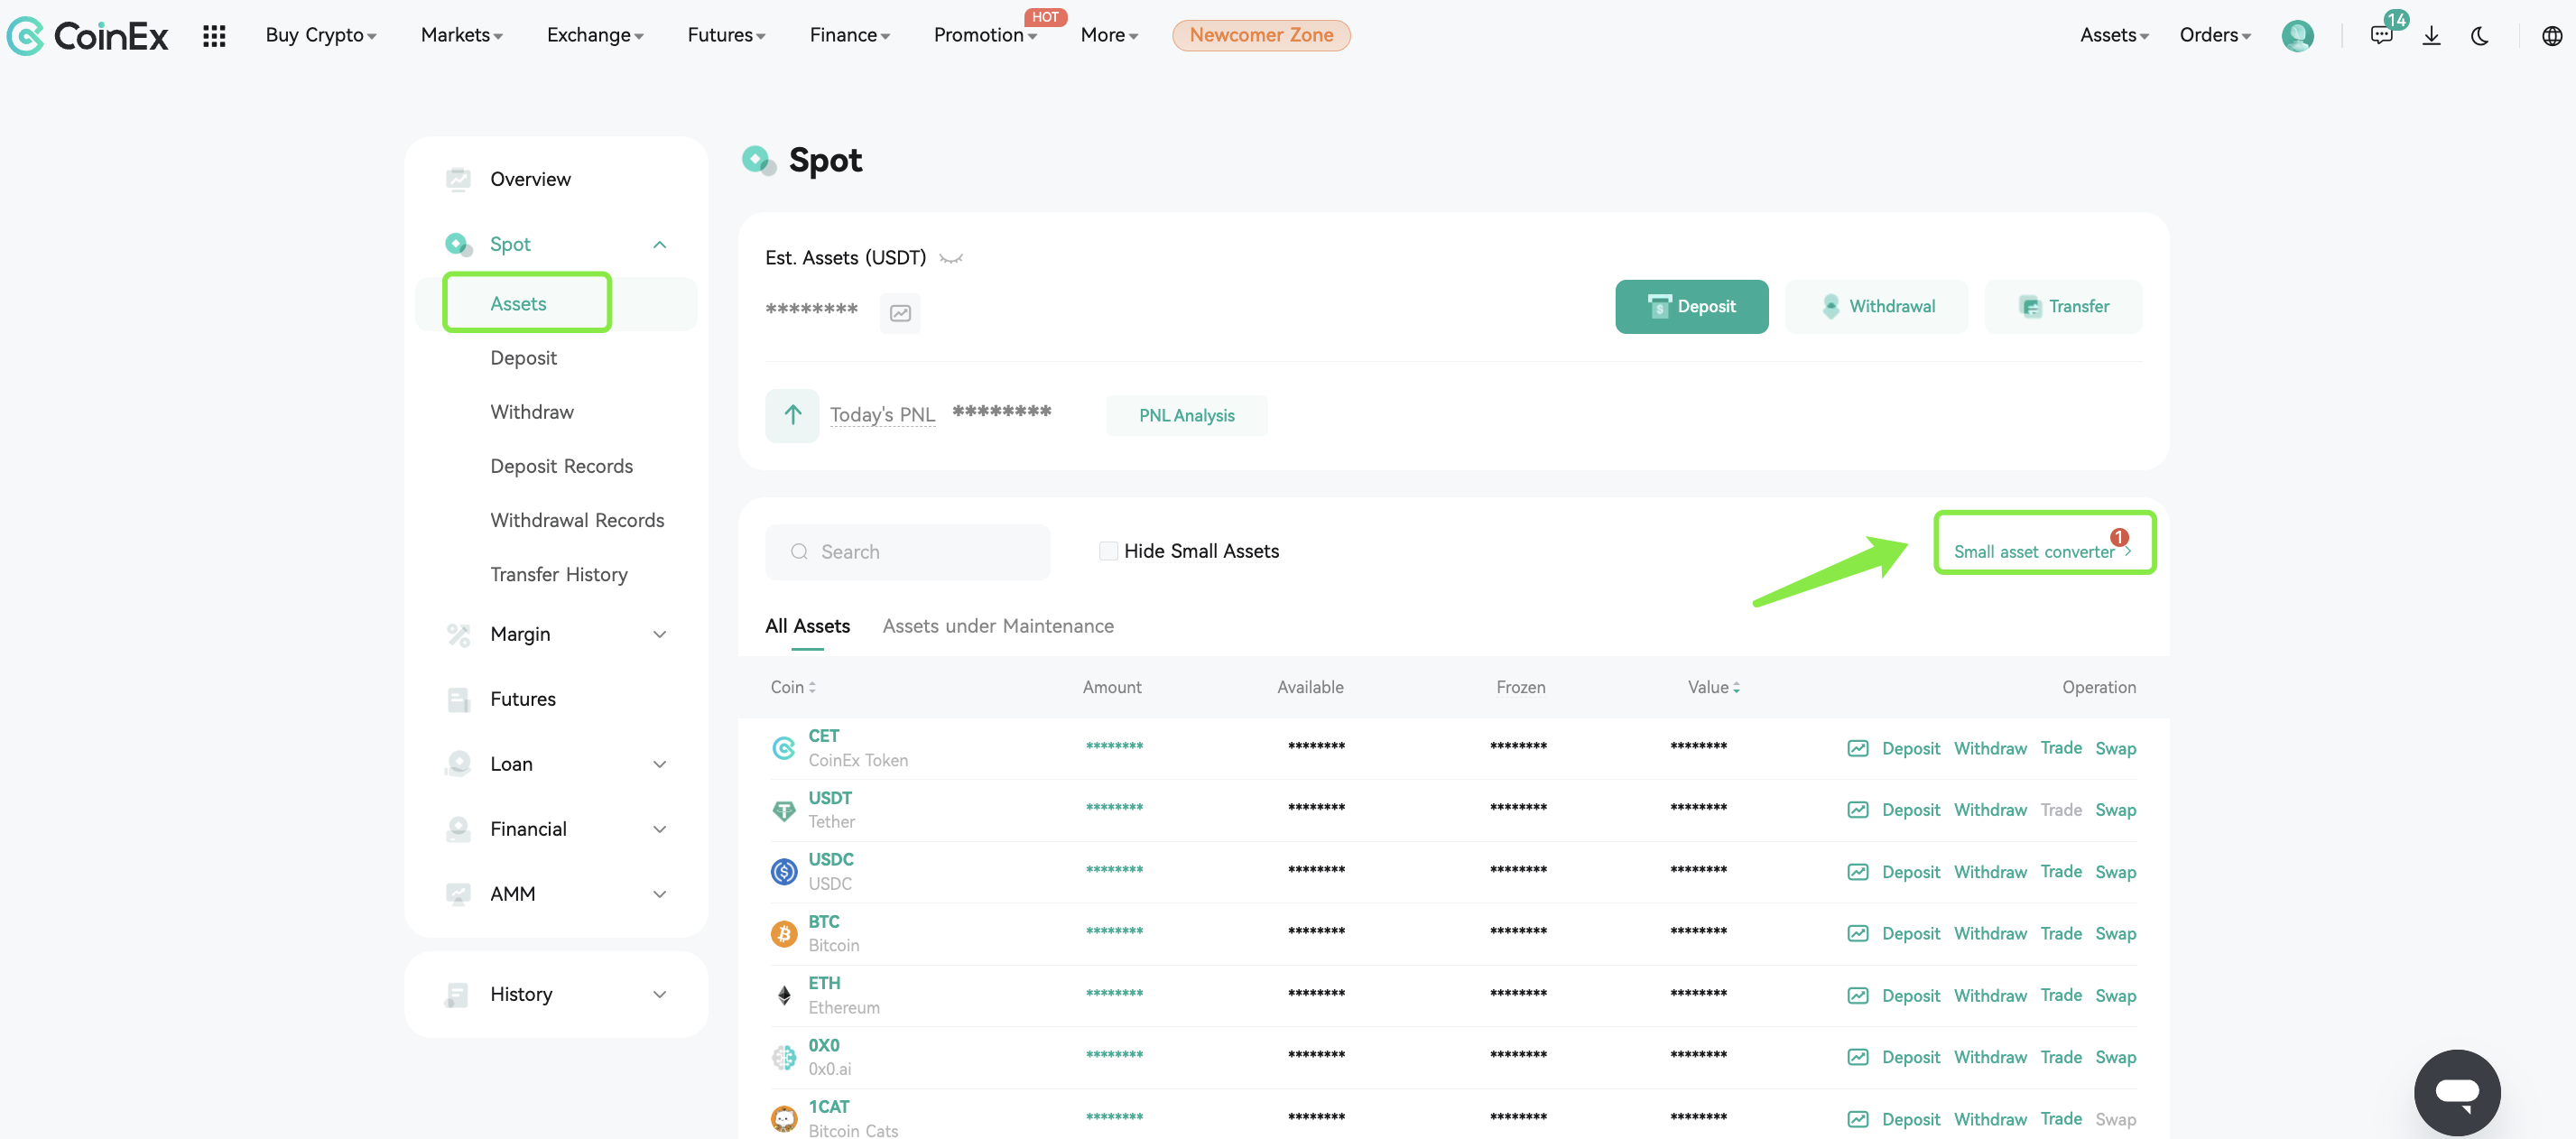Open 1CAT row chart icon
Image resolution: width=2576 pixels, height=1139 pixels.
coord(1857,1119)
